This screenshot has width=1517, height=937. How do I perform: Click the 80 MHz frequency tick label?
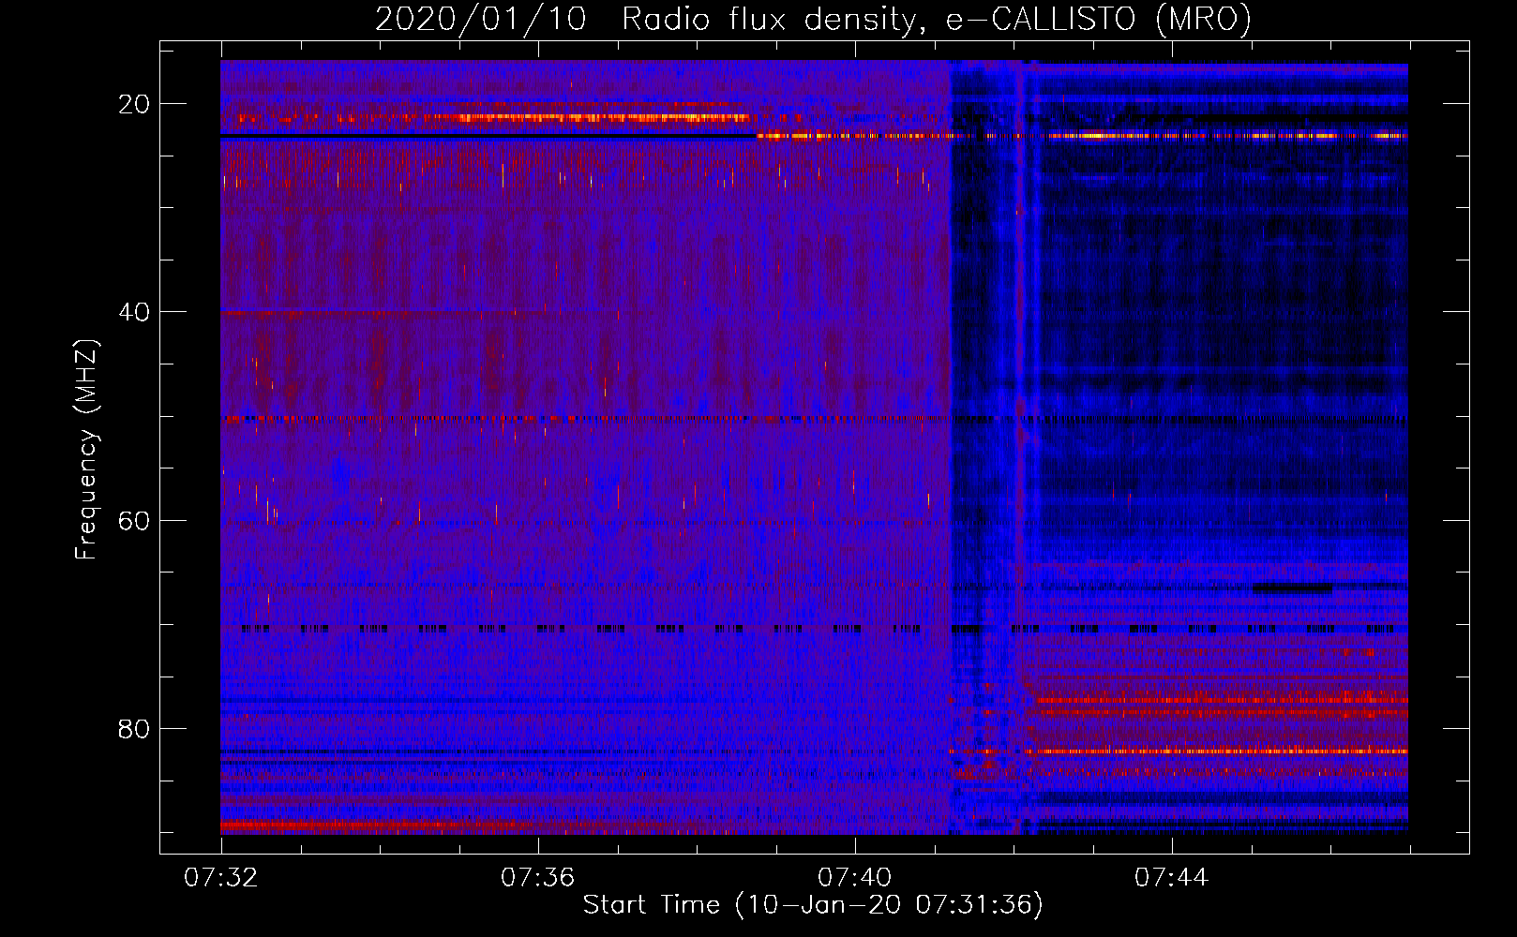click(134, 728)
